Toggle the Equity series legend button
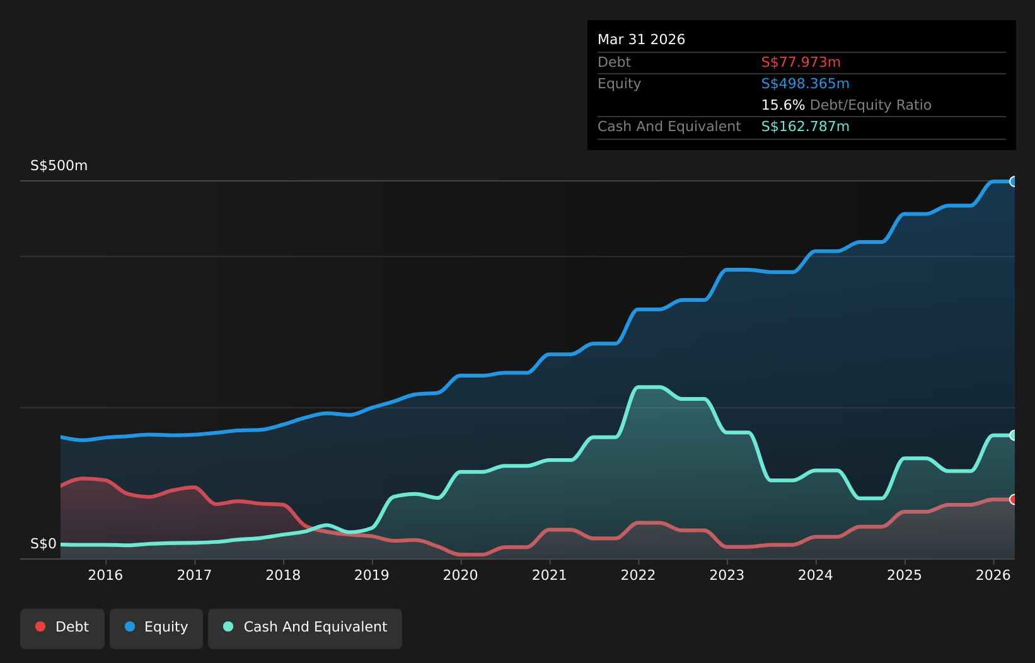This screenshot has height=663, width=1035. (156, 628)
